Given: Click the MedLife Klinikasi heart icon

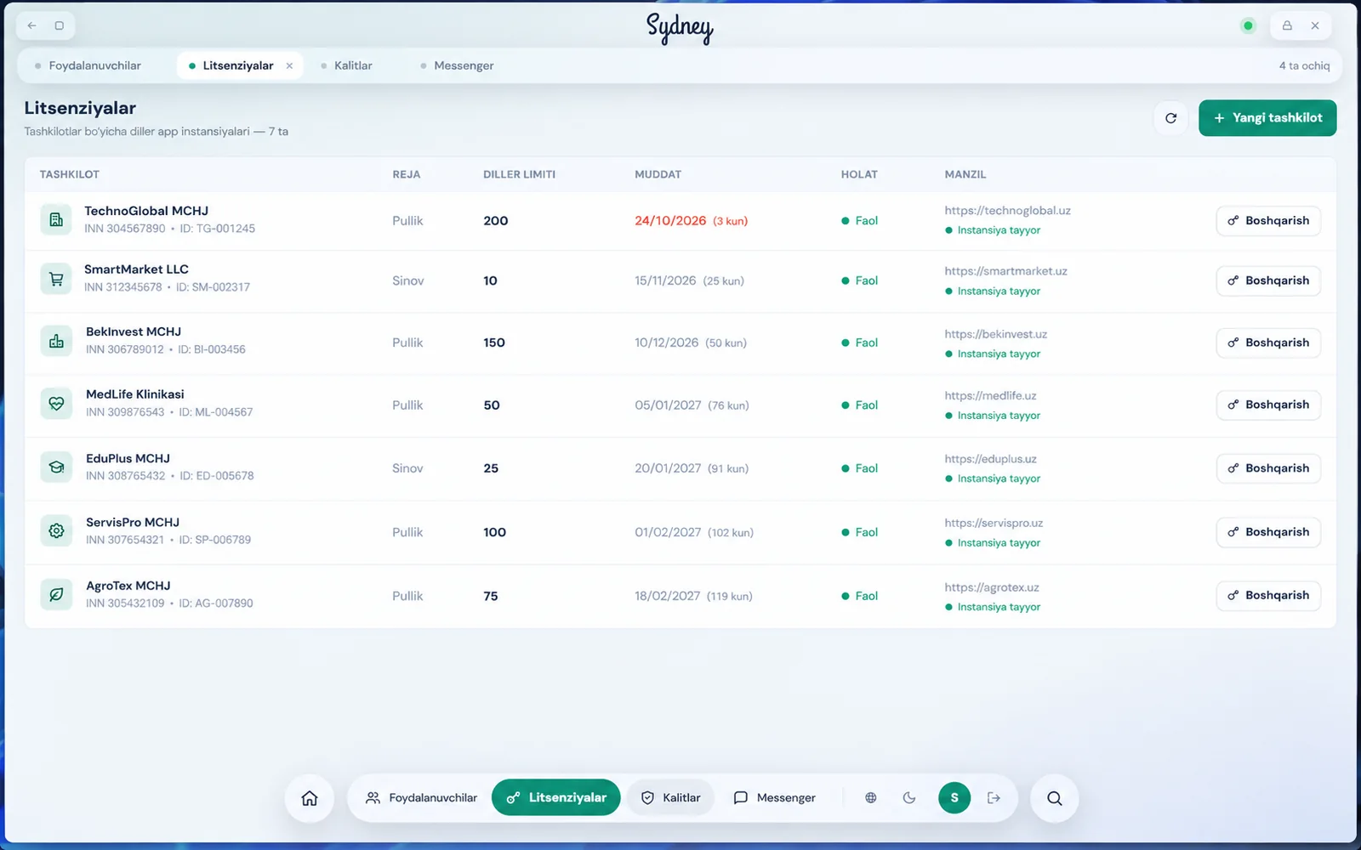Looking at the screenshot, I should pyautogui.click(x=56, y=404).
